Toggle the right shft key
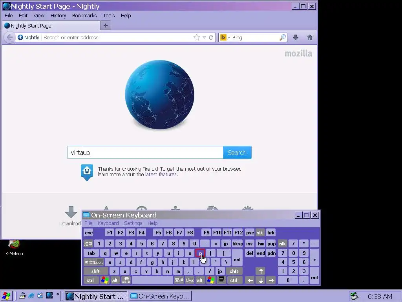 [x=234, y=271]
